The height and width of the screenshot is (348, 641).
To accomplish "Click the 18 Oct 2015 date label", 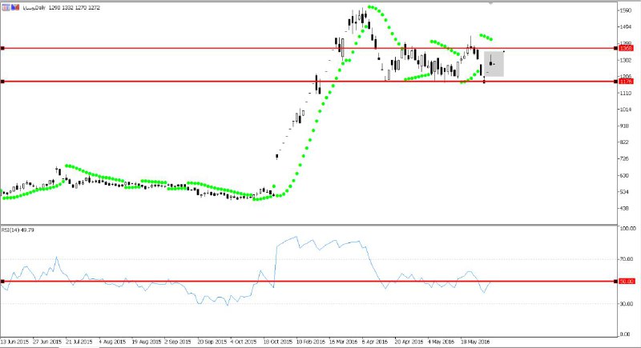I will 278,342.
